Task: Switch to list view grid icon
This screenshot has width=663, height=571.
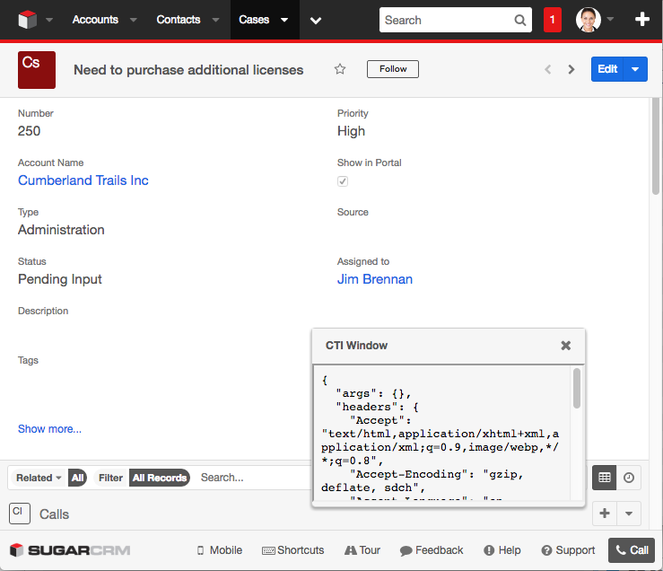Action: pos(605,478)
